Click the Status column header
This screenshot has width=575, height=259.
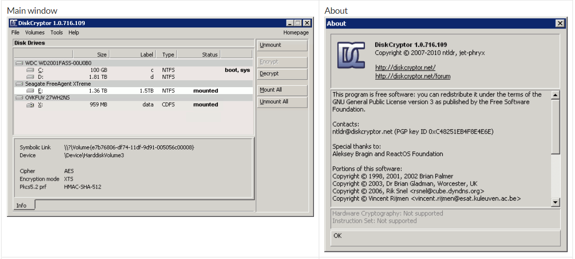199,54
